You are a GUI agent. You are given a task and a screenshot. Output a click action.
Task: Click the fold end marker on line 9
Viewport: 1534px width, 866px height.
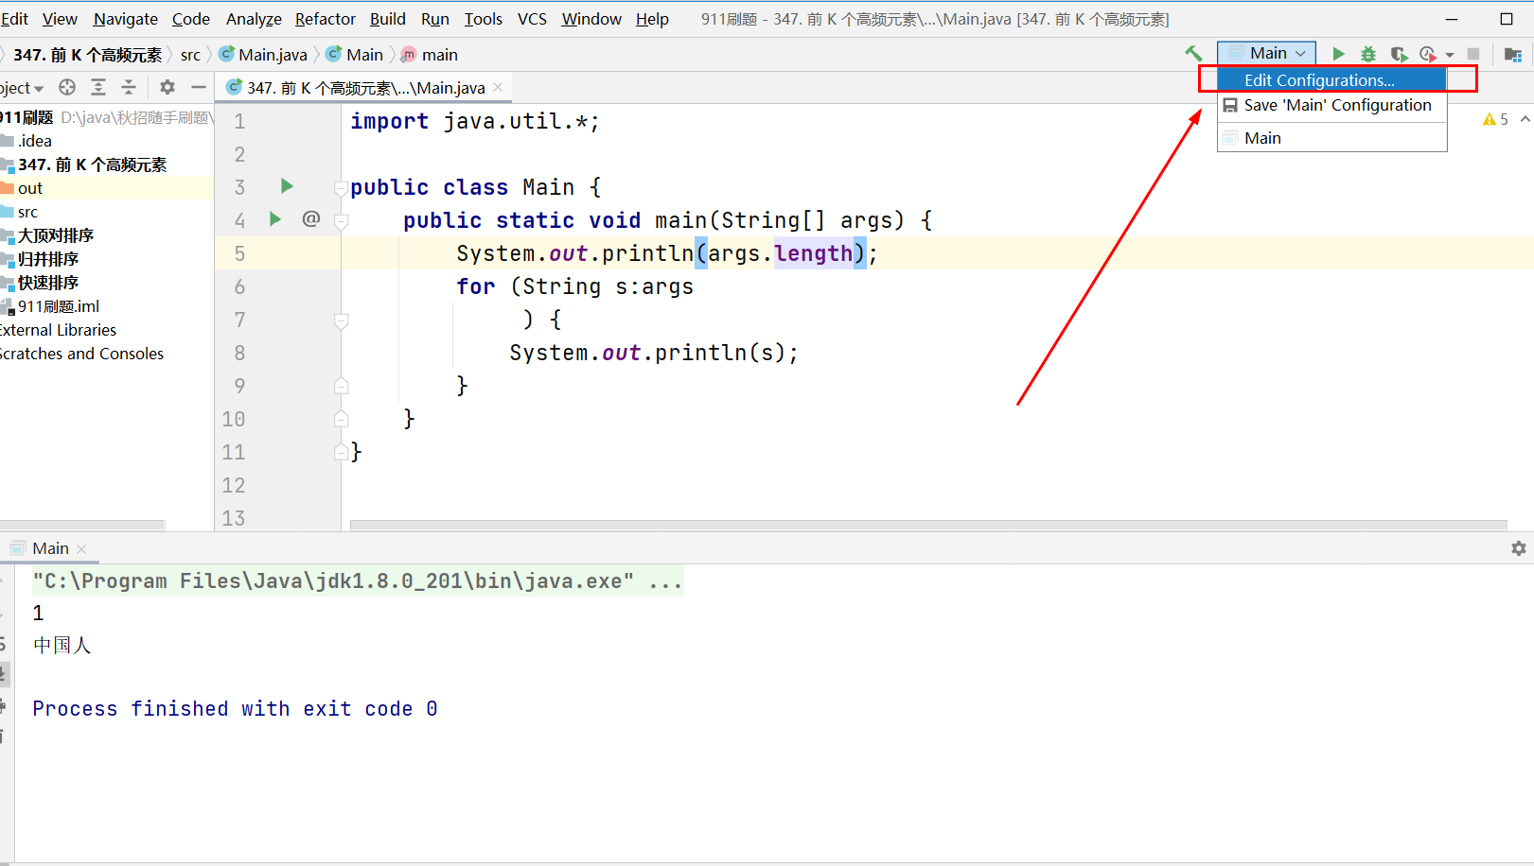click(x=342, y=385)
